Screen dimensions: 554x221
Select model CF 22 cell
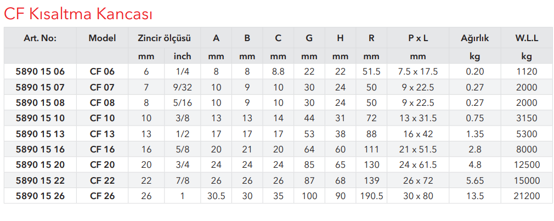103,180
